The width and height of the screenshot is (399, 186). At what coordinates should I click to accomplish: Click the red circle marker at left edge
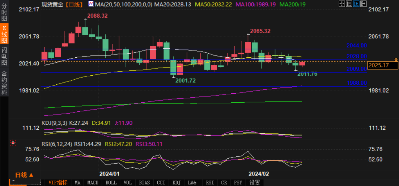[x=13, y=143]
